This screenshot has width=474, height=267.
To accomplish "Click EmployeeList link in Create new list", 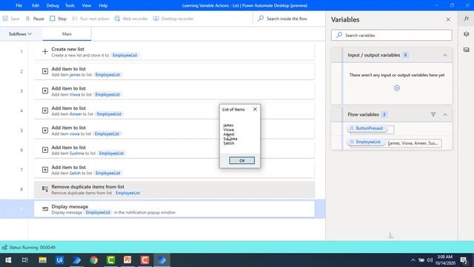I will 125,55.
